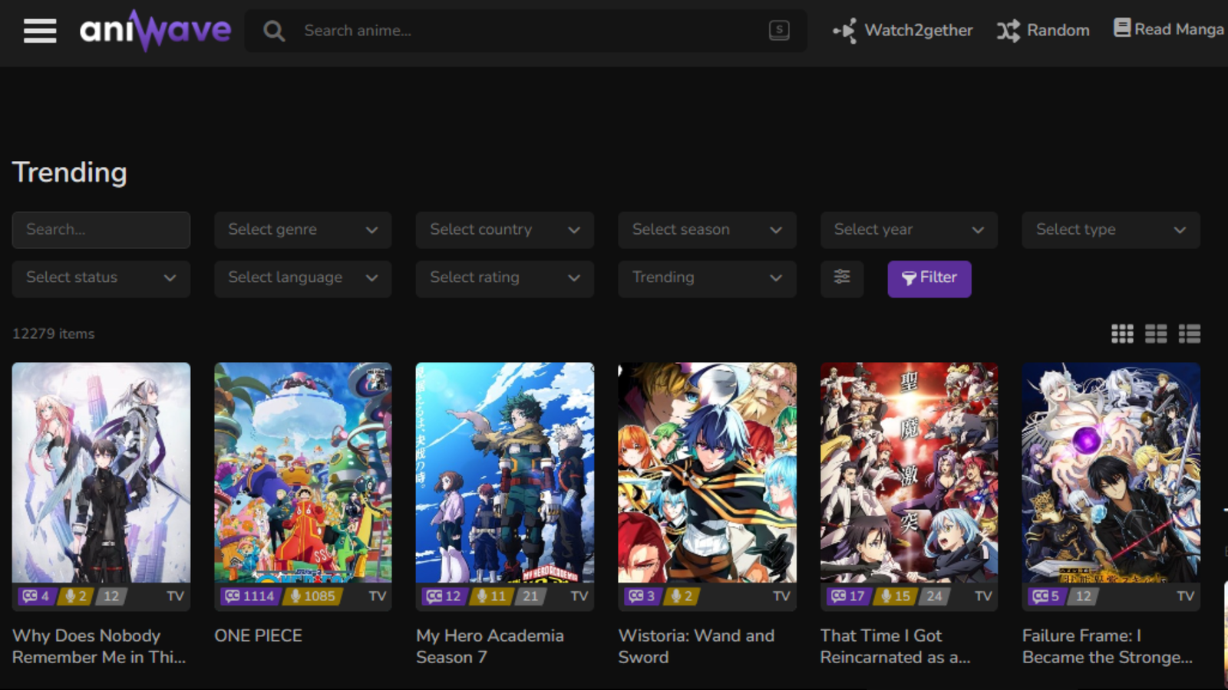
Task: Click Wistoria CC 3 badge
Action: [x=642, y=596]
